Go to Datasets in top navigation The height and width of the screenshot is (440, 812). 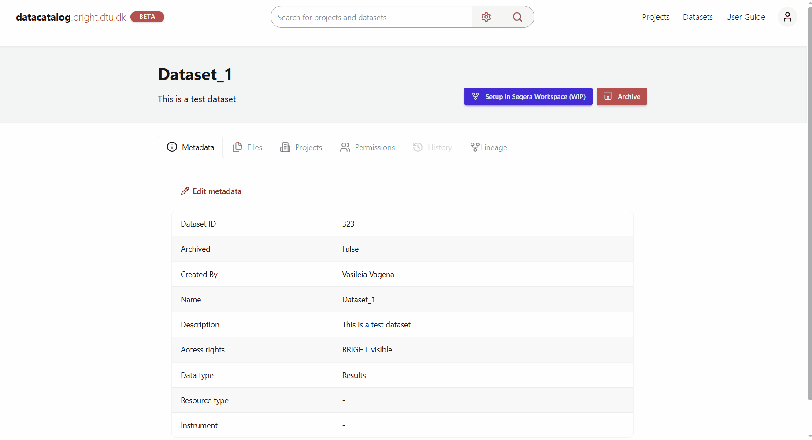tap(697, 17)
